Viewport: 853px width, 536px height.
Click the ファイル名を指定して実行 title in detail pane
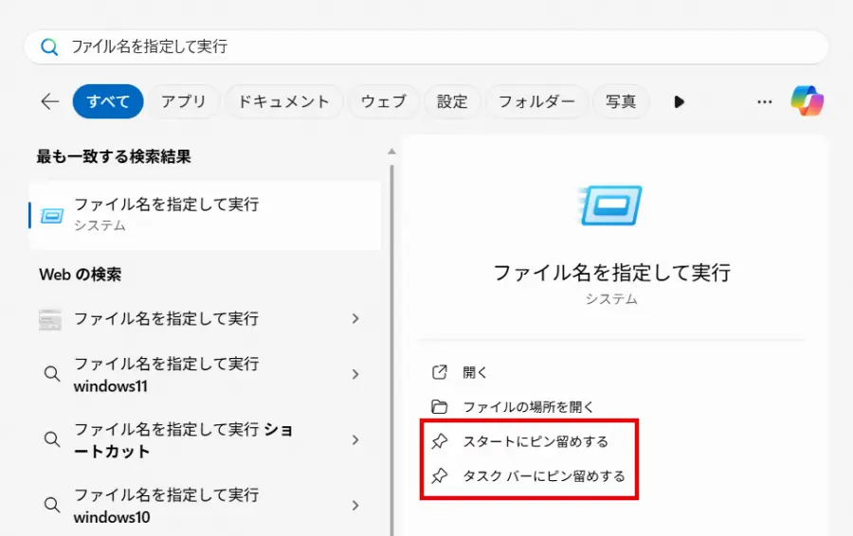[x=611, y=273]
